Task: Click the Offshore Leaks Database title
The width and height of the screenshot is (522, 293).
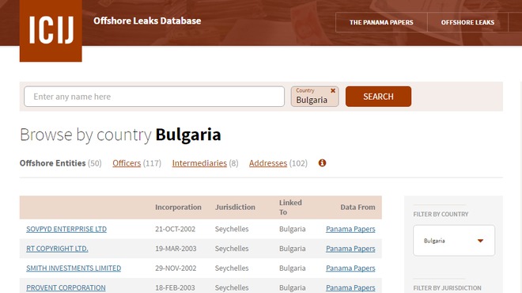Action: [147, 21]
